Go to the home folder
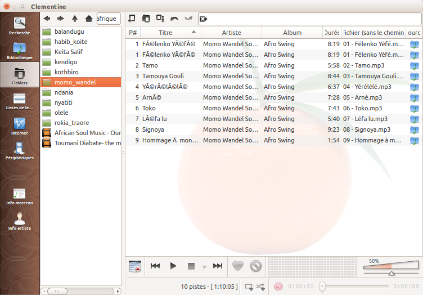Screen dimensions: 423x295 pyautogui.click(x=88, y=19)
